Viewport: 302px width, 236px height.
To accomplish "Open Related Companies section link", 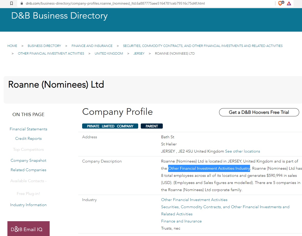I will [x=28, y=170].
